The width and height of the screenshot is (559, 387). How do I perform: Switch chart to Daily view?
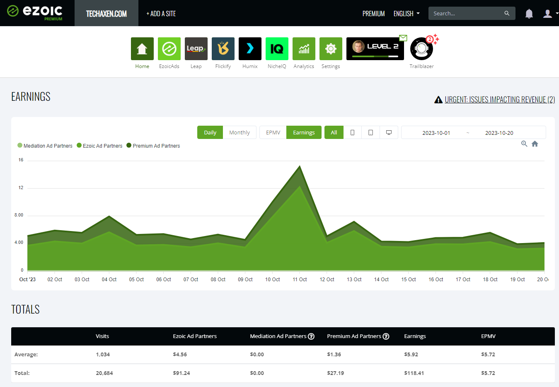210,132
